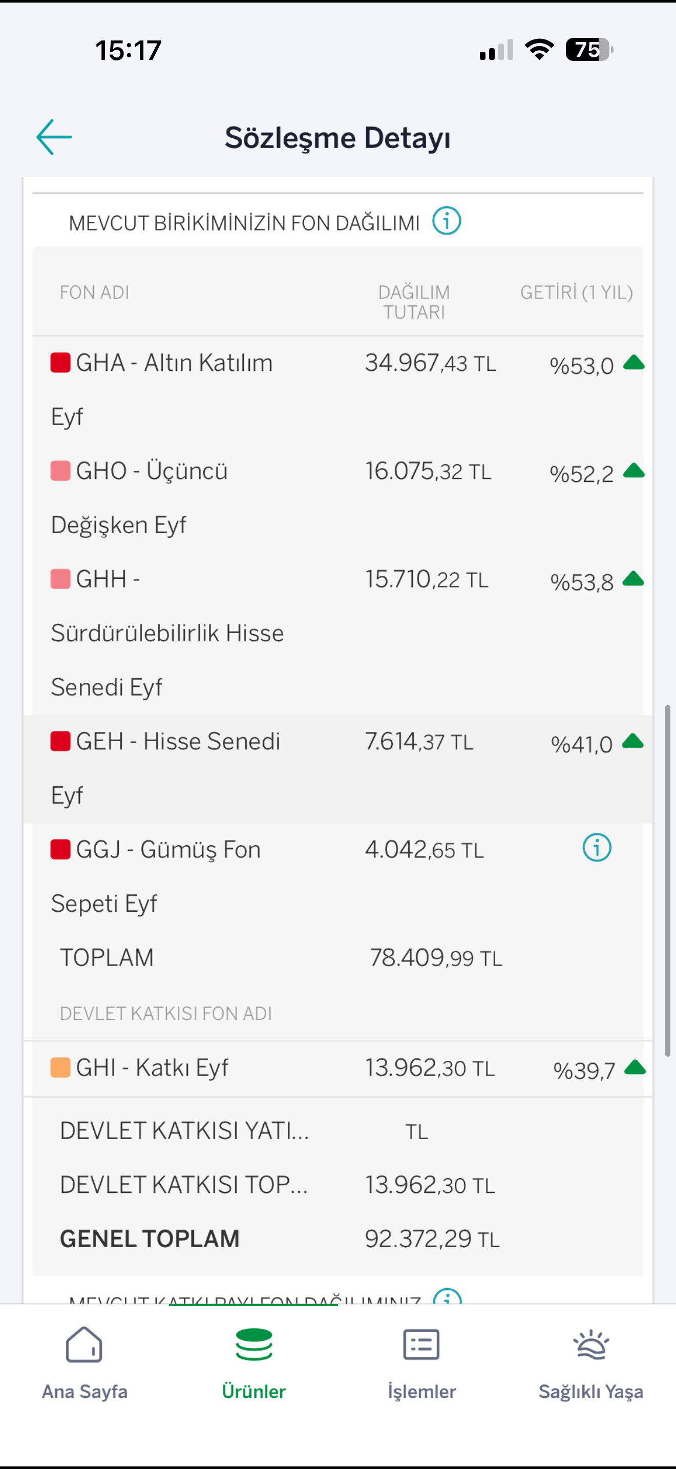The width and height of the screenshot is (676, 1469).
Task: Switch to İşlemler tab label
Action: click(x=422, y=1392)
